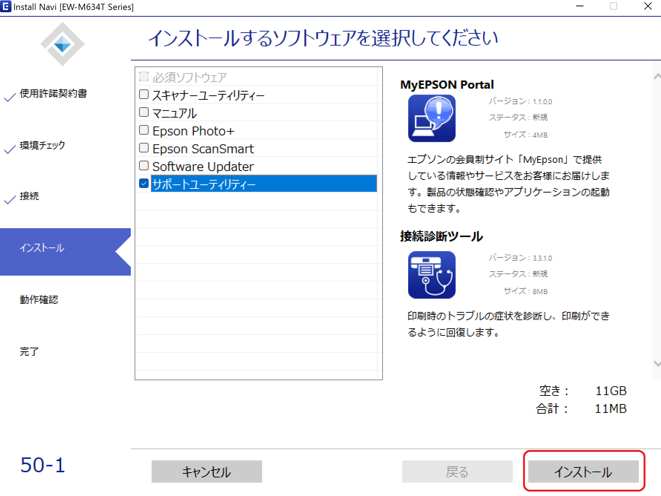The height and width of the screenshot is (496, 661).
Task: Enable the スキャナーユーティリティー checkbox
Action: 144,95
